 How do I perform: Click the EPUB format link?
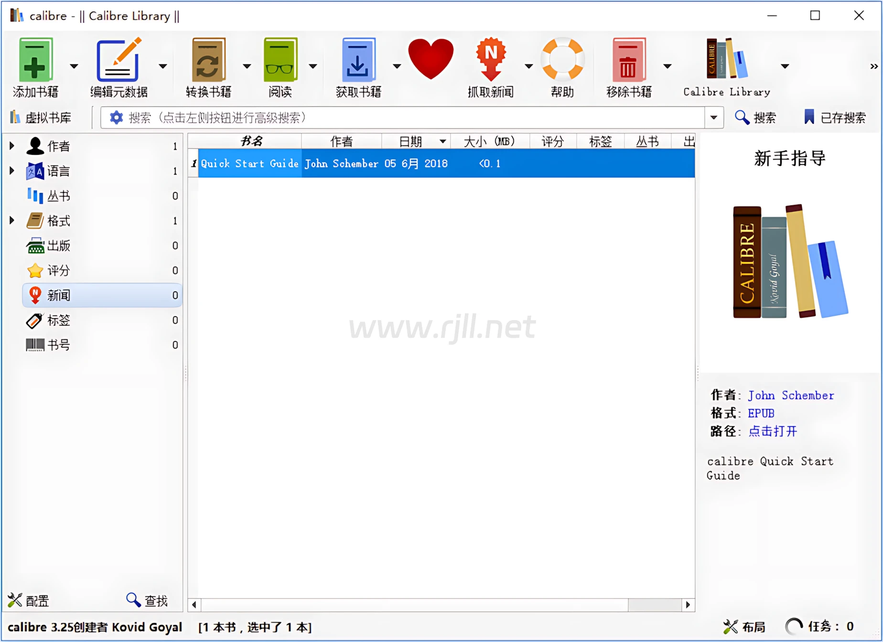pos(761,413)
